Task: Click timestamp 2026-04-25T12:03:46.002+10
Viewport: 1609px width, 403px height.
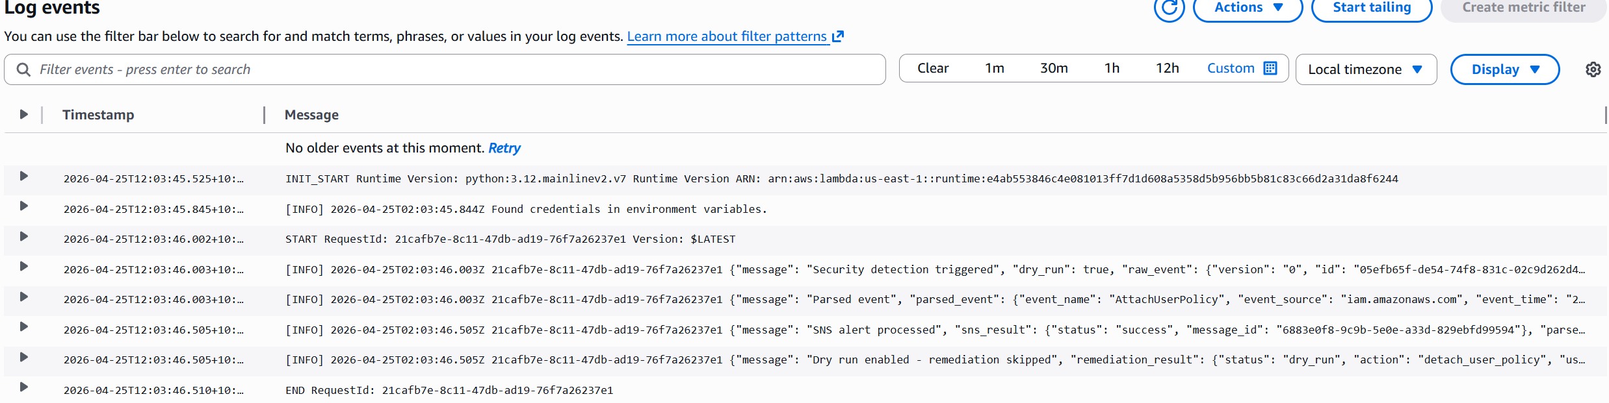Action: coord(153,239)
